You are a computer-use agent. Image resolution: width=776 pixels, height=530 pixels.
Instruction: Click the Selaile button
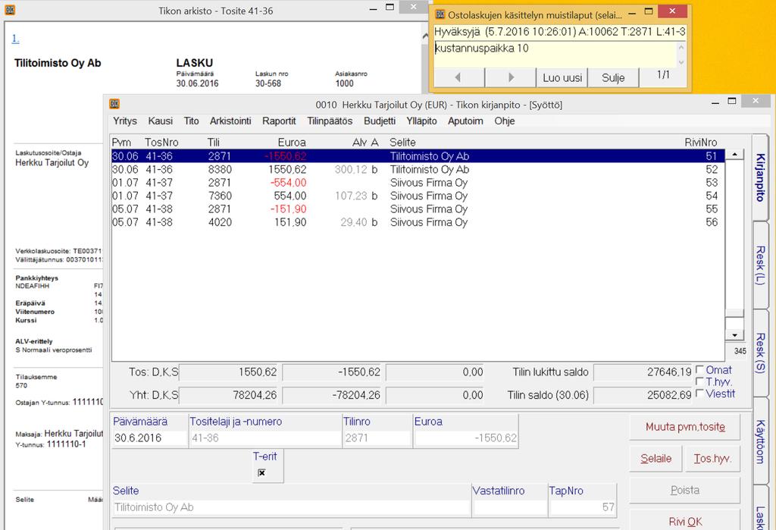pyautogui.click(x=656, y=459)
